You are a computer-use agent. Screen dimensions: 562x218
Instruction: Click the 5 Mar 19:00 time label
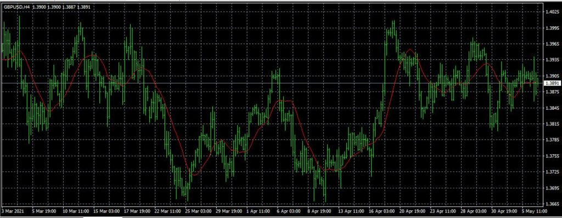pyautogui.click(x=44, y=211)
